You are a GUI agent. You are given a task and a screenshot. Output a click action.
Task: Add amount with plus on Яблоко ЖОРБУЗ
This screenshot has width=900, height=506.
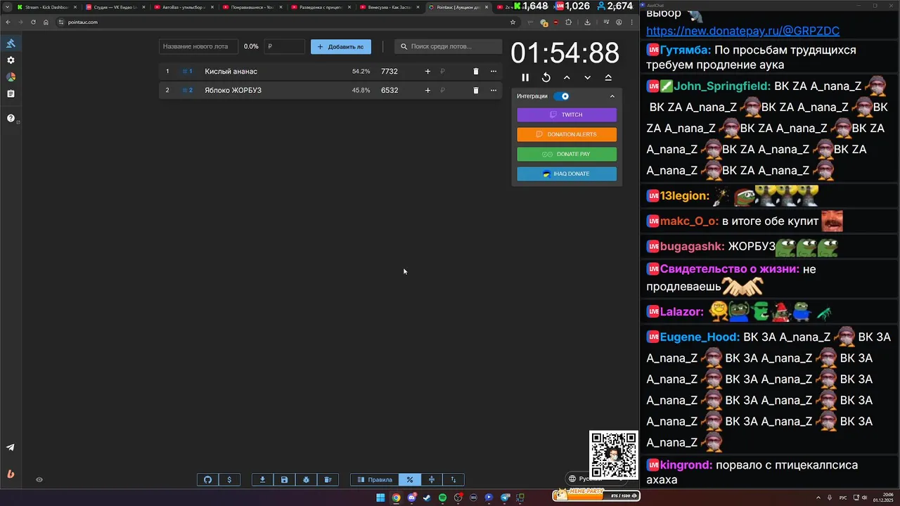coord(427,91)
